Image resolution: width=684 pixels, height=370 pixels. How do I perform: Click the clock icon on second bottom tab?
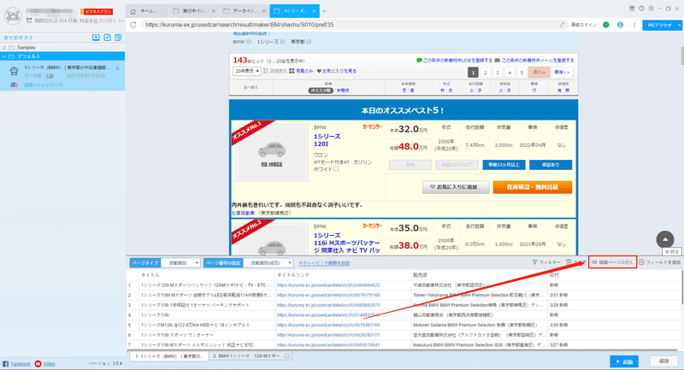click(287, 356)
